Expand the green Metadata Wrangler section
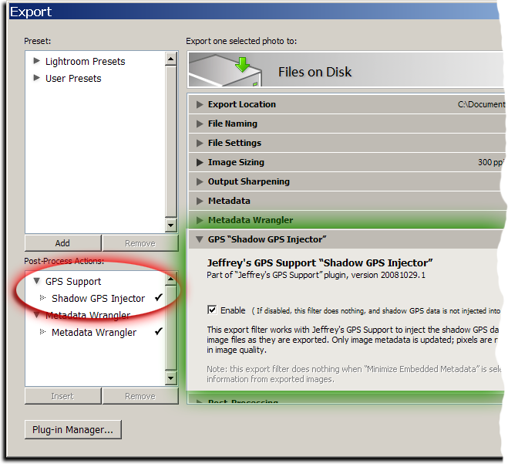This screenshot has width=508, height=464. 200,220
